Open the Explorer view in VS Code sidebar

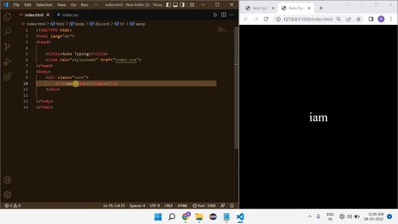(x=7, y=17)
